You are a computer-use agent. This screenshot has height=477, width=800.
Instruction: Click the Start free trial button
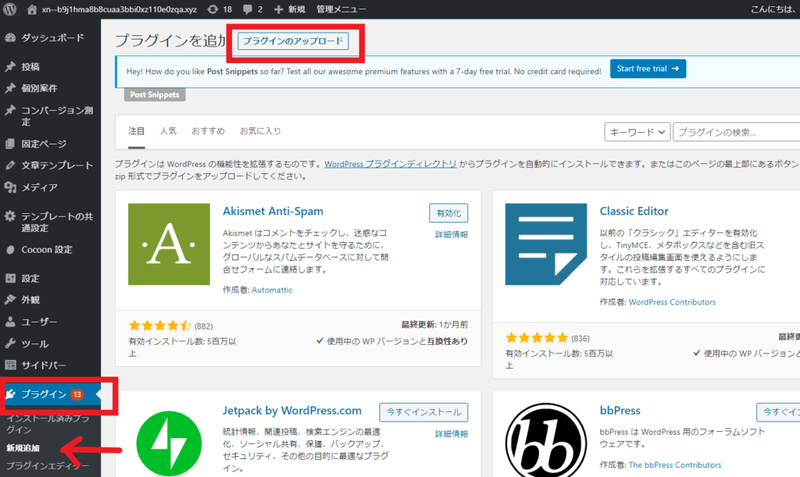coord(648,69)
